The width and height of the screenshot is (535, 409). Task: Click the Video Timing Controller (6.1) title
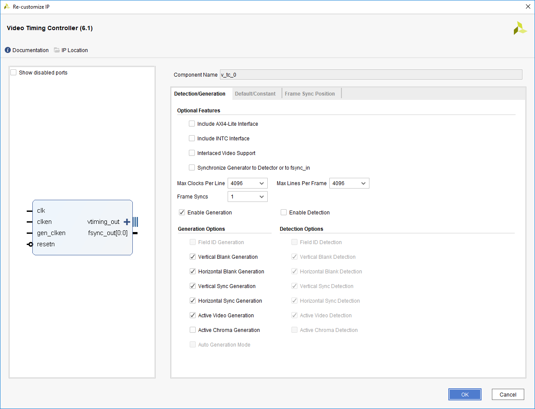point(50,28)
